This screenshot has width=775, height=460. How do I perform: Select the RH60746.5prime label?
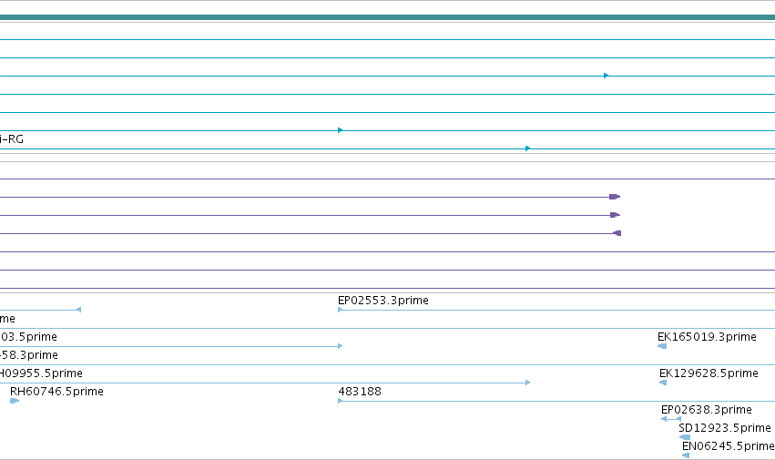(x=56, y=392)
